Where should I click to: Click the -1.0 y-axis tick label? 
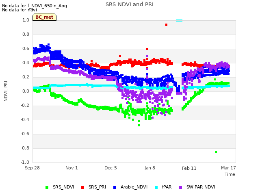pyautogui.click(x=25, y=162)
